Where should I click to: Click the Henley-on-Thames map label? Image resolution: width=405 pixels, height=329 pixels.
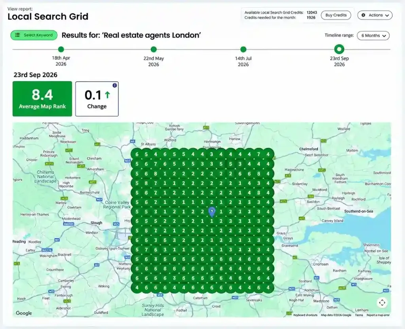[x=35, y=214]
